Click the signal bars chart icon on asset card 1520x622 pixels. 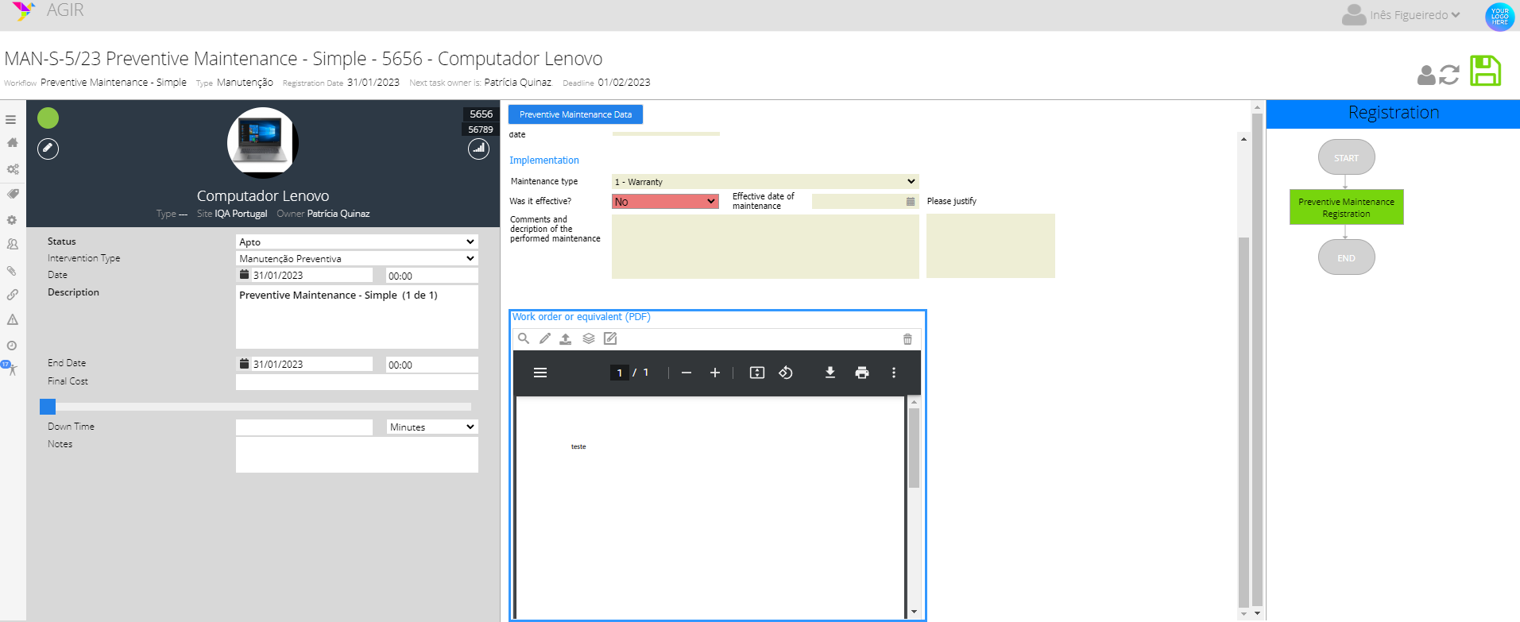click(478, 149)
